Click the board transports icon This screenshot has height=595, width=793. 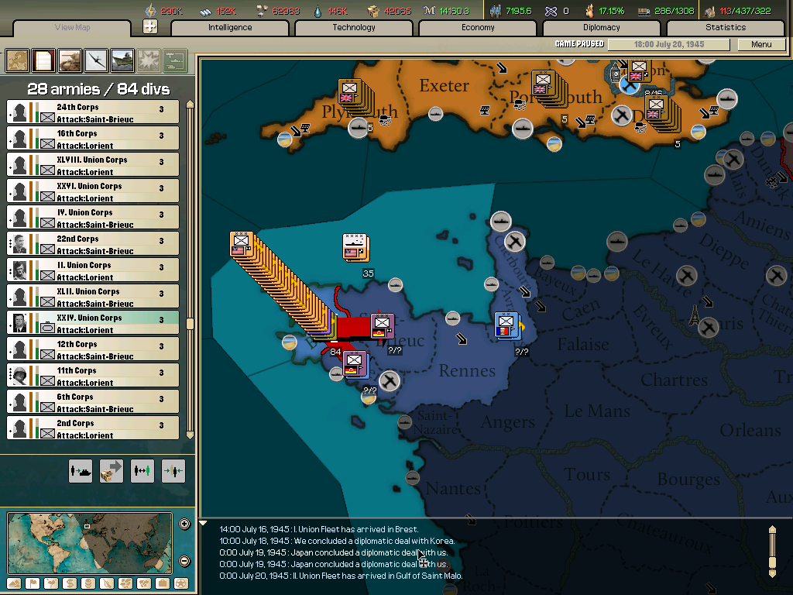[81, 470]
